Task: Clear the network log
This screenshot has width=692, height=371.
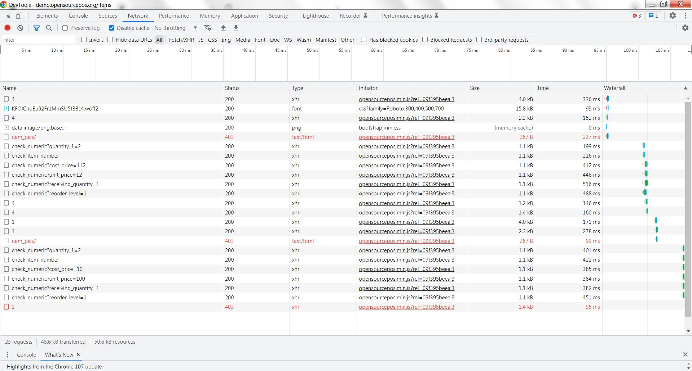Action: tap(20, 28)
